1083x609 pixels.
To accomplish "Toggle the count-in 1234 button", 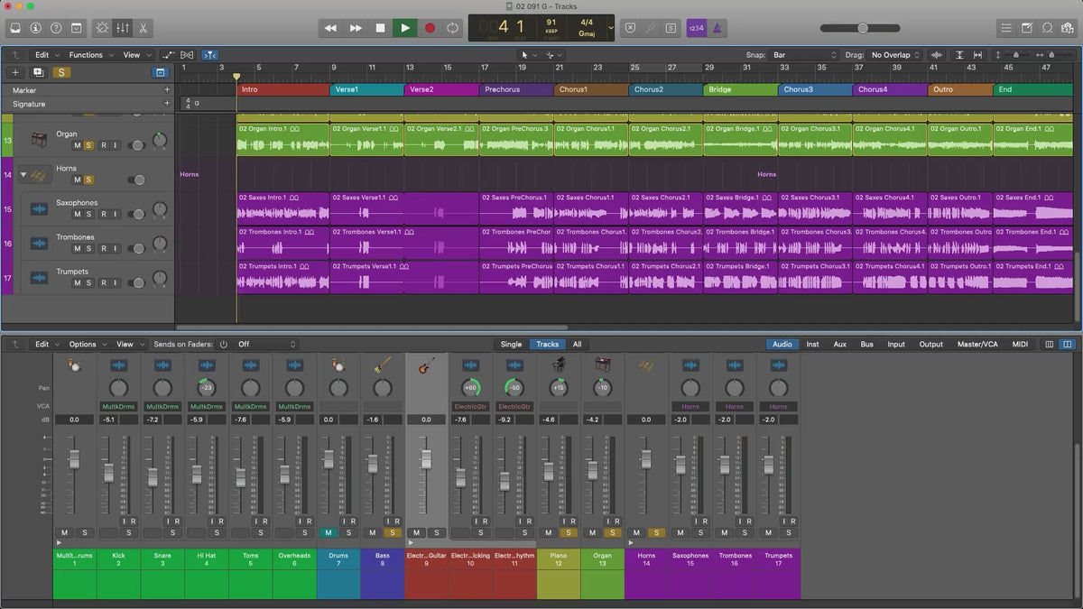I will pos(696,28).
